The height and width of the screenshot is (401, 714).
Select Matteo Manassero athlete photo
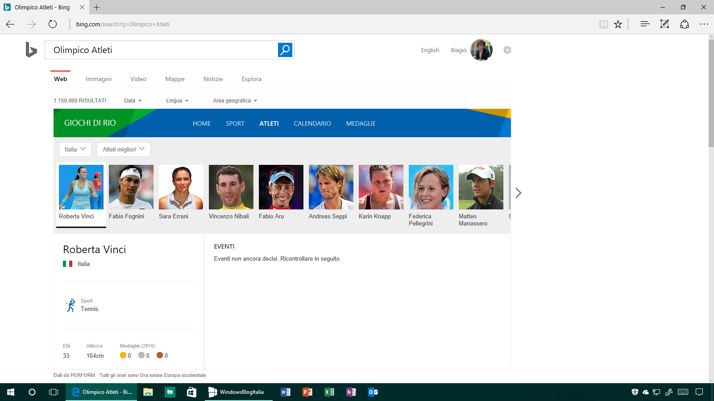[x=481, y=187]
